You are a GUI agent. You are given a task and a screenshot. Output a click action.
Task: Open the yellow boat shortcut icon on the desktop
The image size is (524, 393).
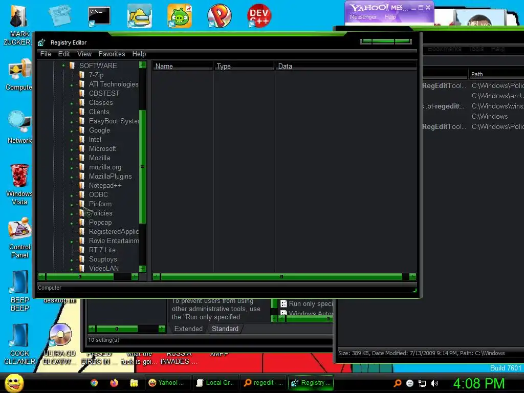coord(139,16)
